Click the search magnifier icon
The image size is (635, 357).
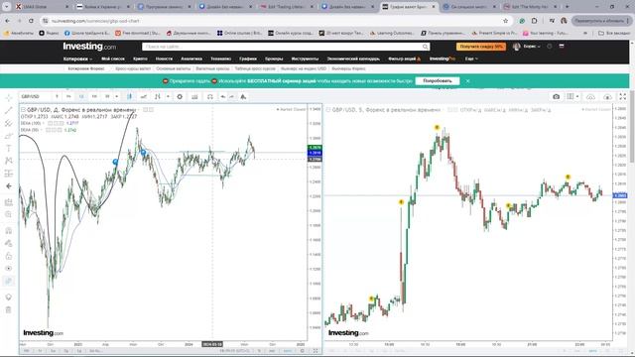point(426,47)
